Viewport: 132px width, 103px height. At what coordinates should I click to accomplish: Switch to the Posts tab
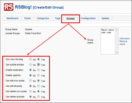tap(27, 18)
